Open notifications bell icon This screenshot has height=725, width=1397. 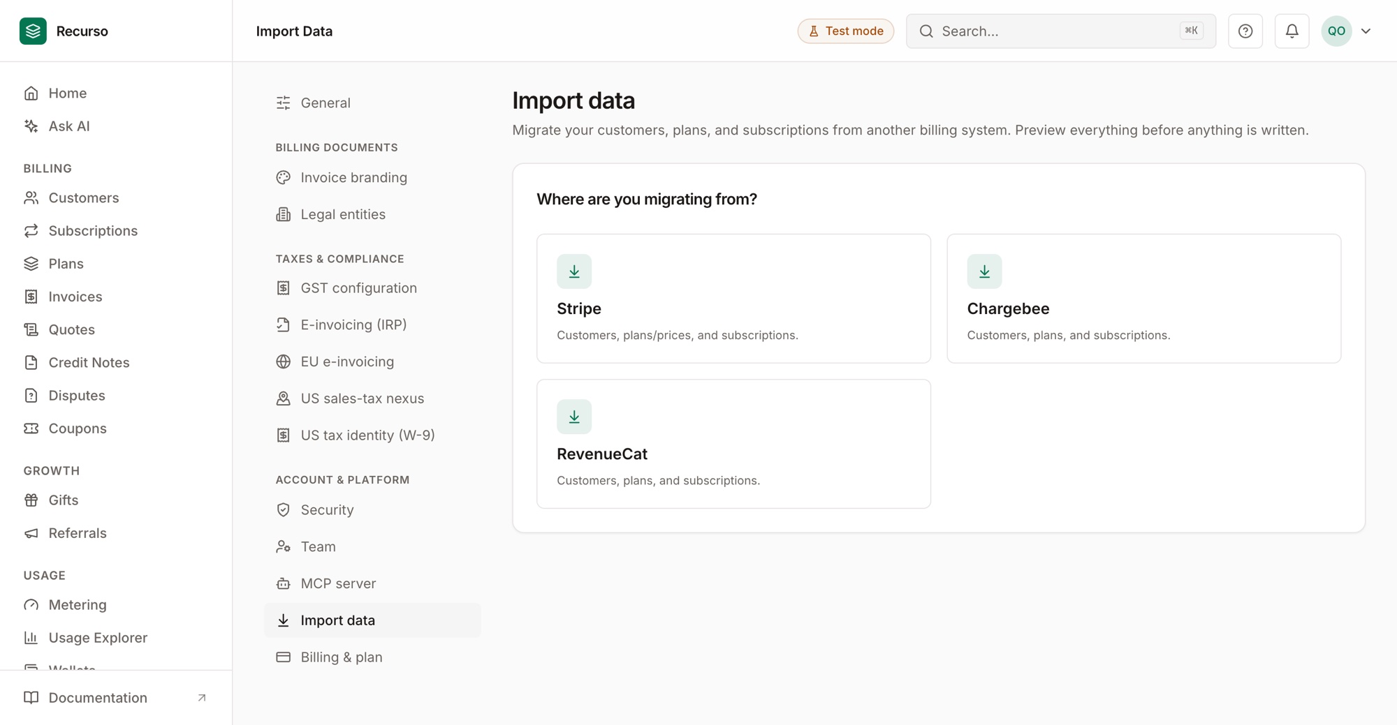[x=1292, y=31]
